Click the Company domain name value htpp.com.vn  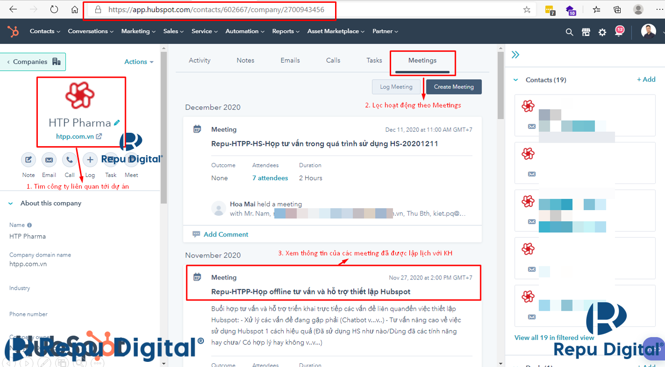tap(28, 264)
